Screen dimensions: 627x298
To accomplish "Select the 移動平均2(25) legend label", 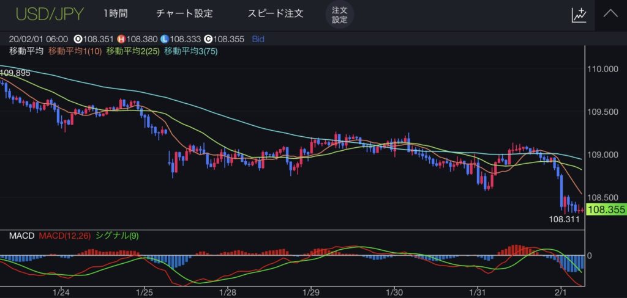I will coord(133,51).
